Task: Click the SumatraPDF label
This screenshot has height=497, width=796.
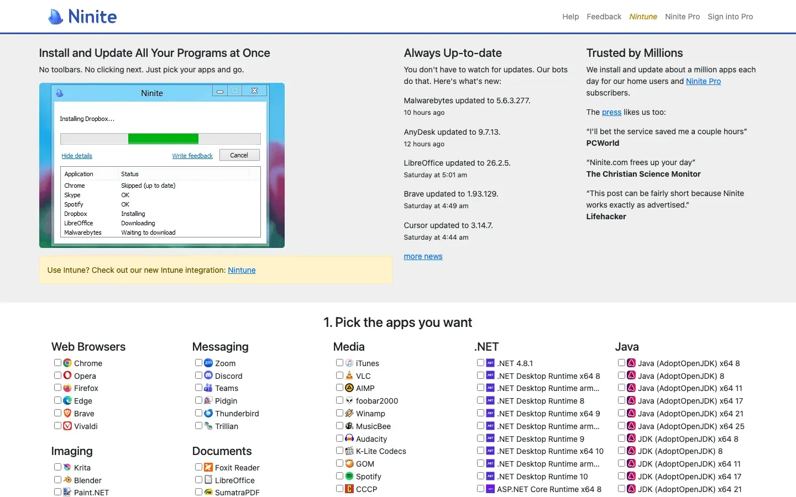Action: click(237, 493)
